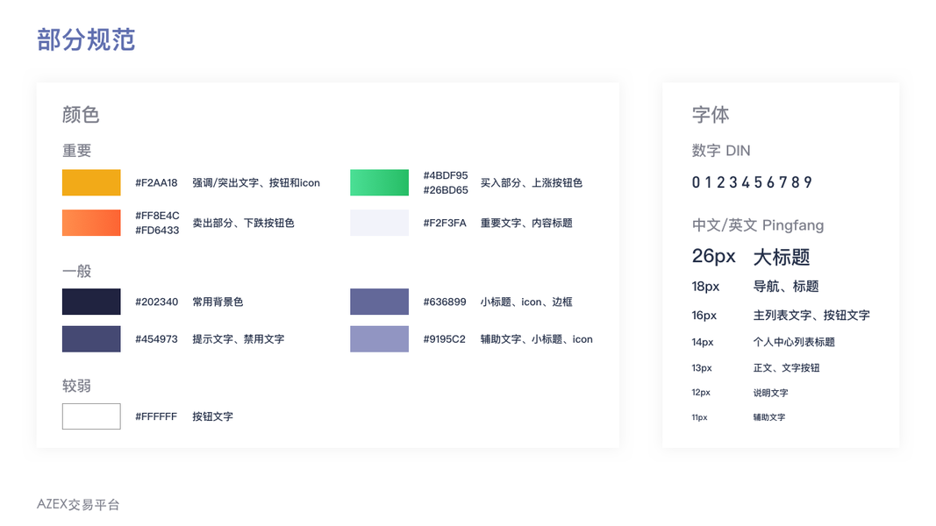This screenshot has width=936, height=526.
Task: Click the '部分规范' page title
Action: [86, 40]
